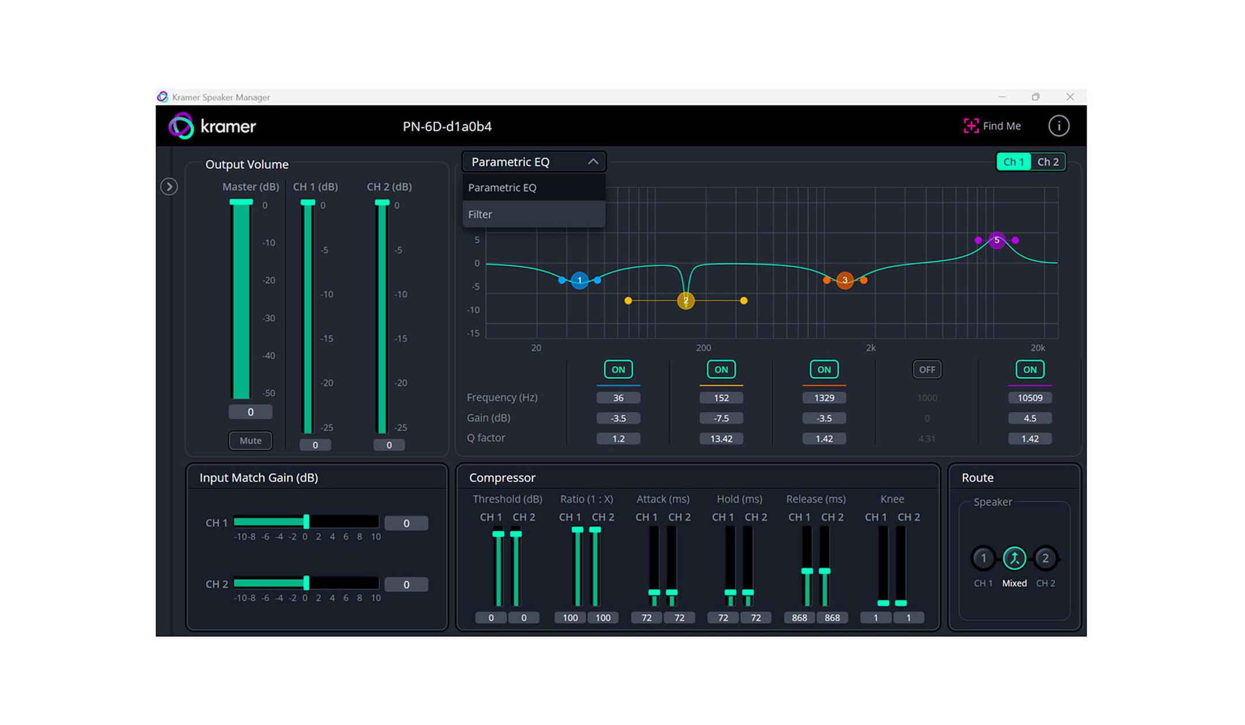Screen dimensions: 1245x725
Task: Click band 2 frequency field showing 152
Action: coord(720,398)
